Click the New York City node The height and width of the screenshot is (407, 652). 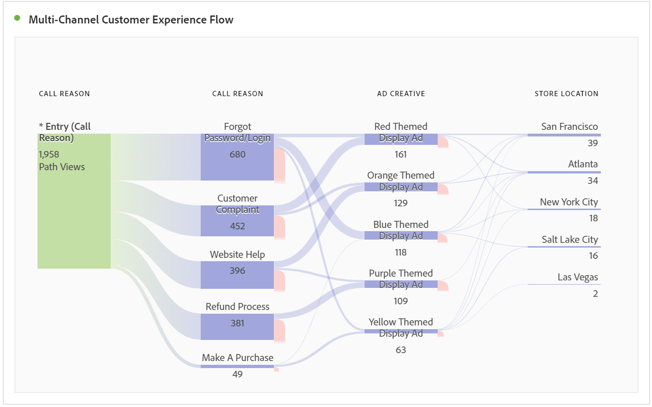pos(564,210)
